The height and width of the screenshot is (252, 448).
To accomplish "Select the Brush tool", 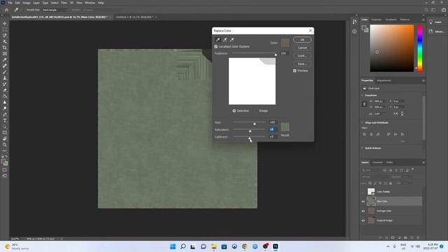I will tap(5, 72).
